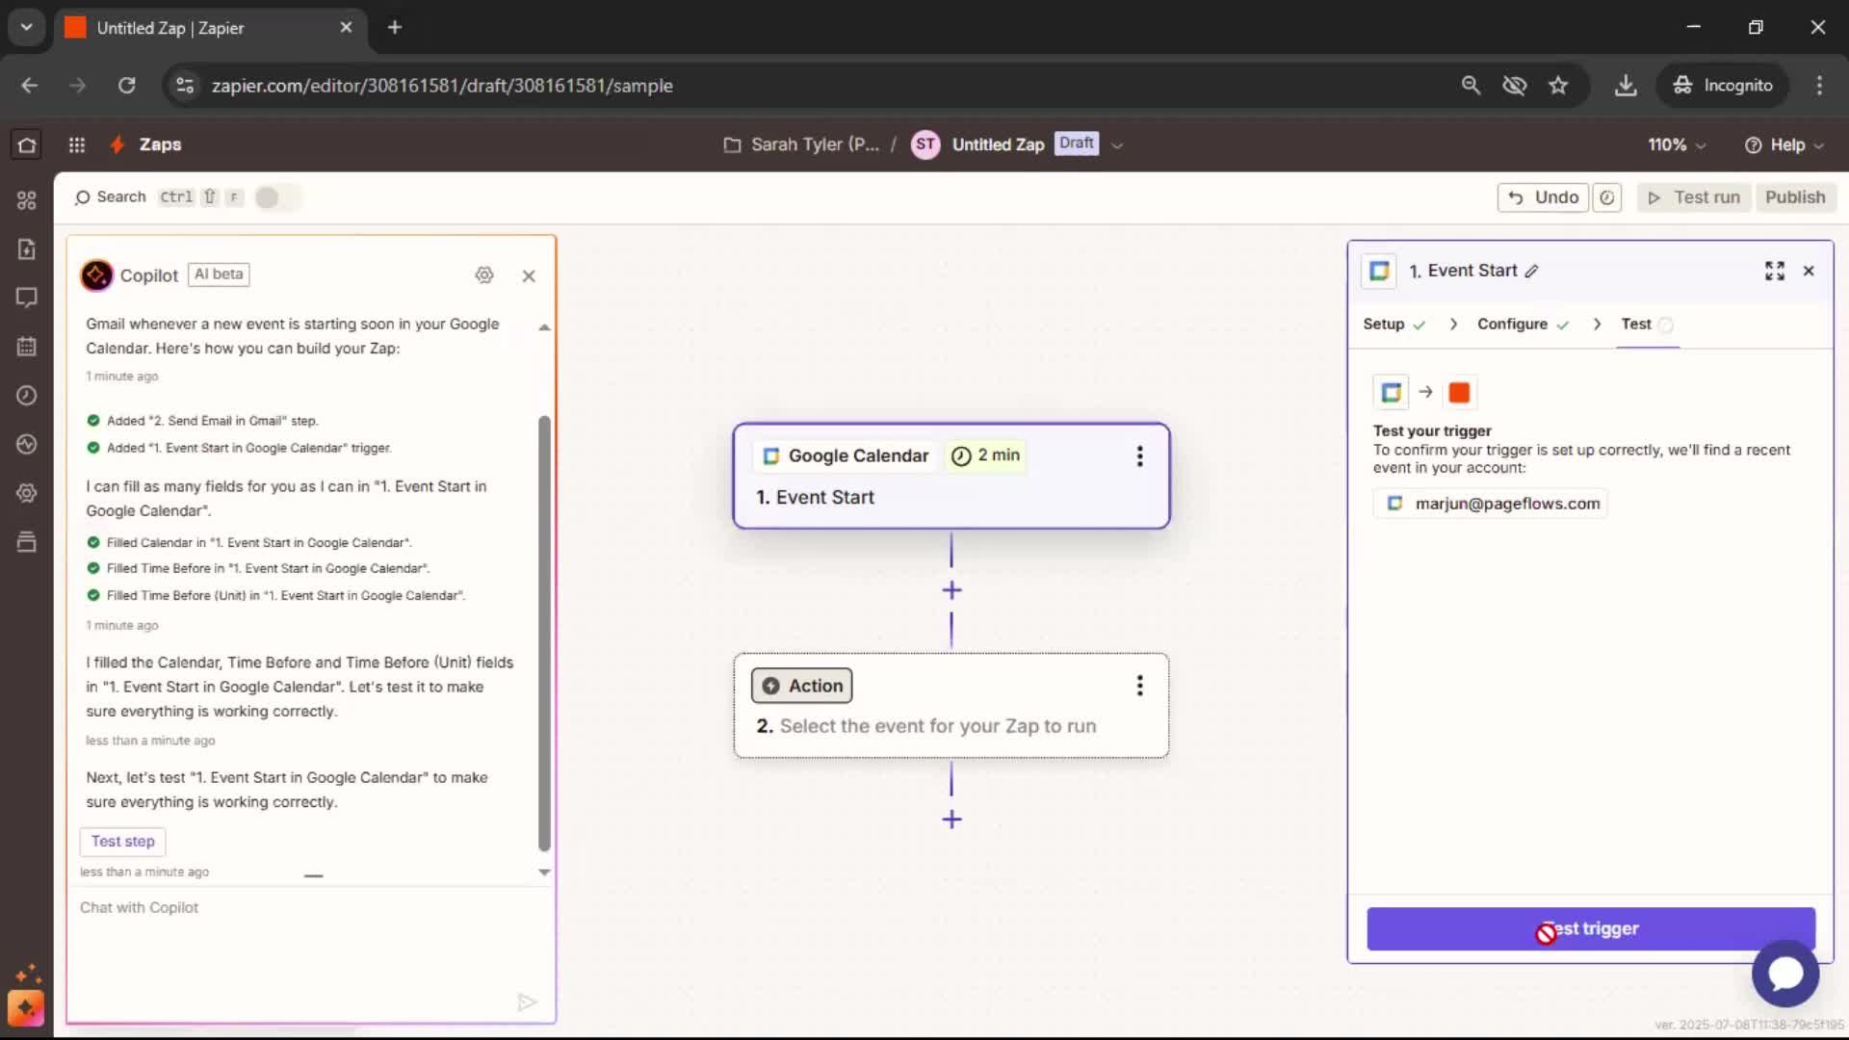1849x1040 pixels.
Task: Open the versions stack icon in sidebar
Action: (x=27, y=542)
